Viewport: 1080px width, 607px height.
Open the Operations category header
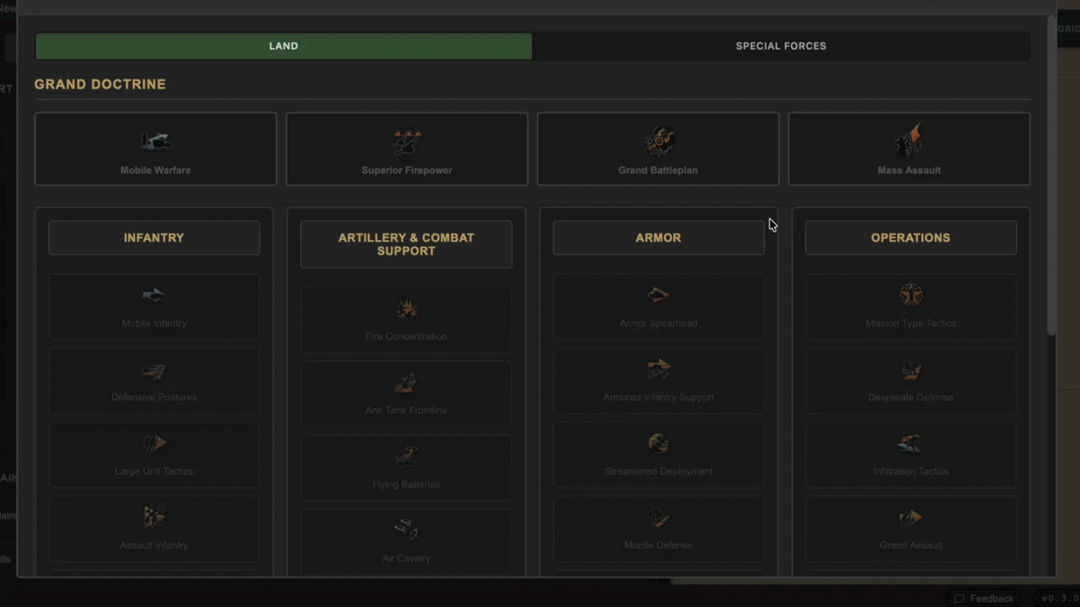[x=910, y=238]
